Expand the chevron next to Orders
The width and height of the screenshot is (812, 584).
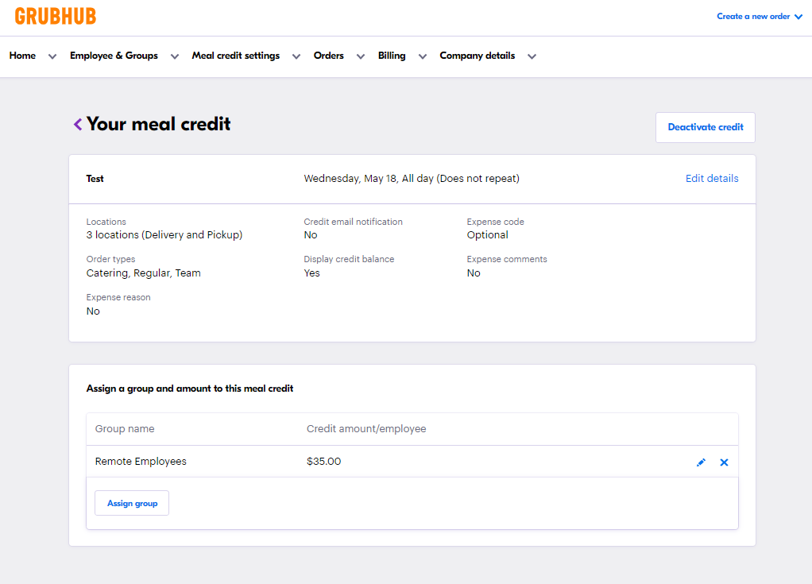(361, 56)
